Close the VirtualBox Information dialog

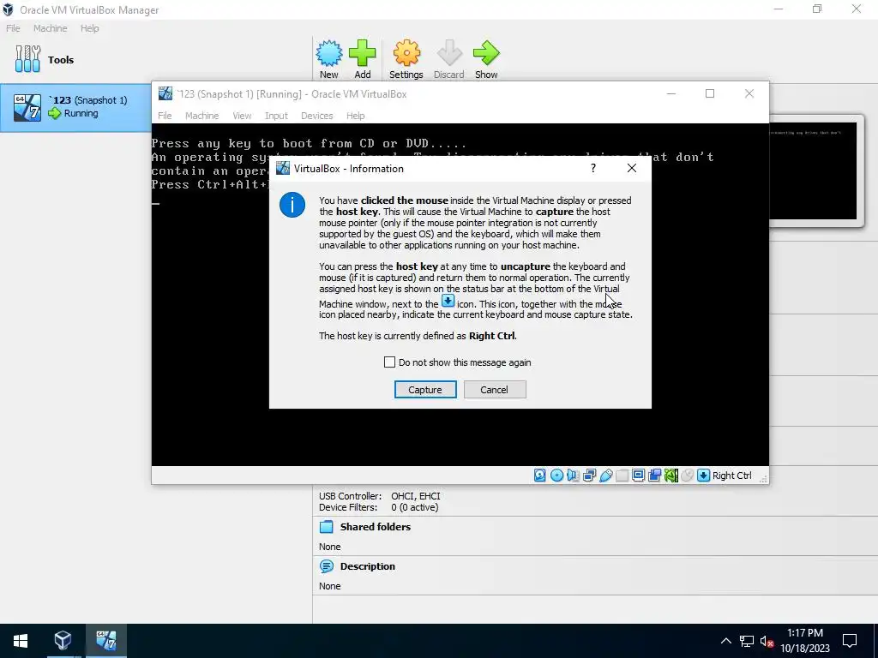pos(632,168)
